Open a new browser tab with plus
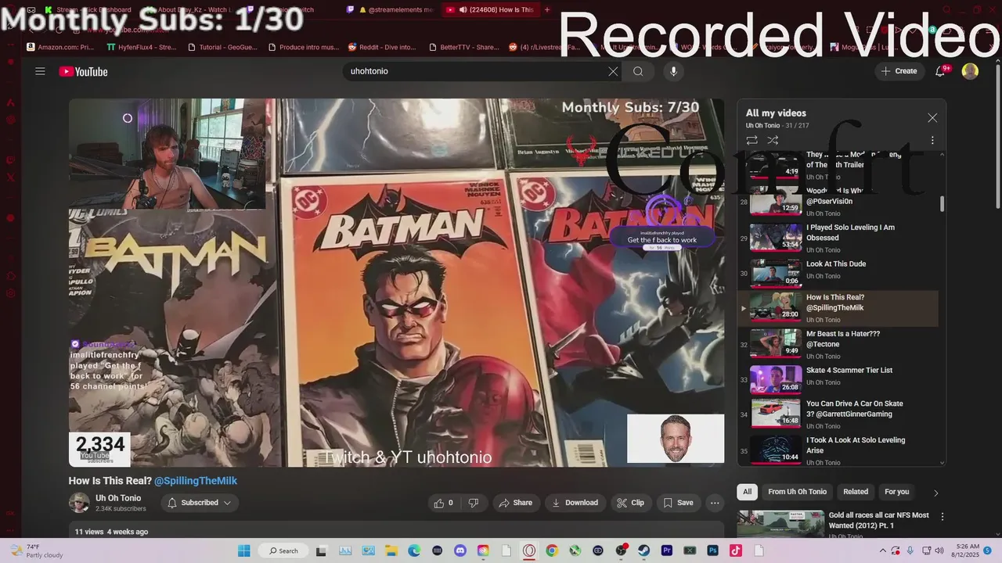The width and height of the screenshot is (1002, 563). click(x=547, y=10)
